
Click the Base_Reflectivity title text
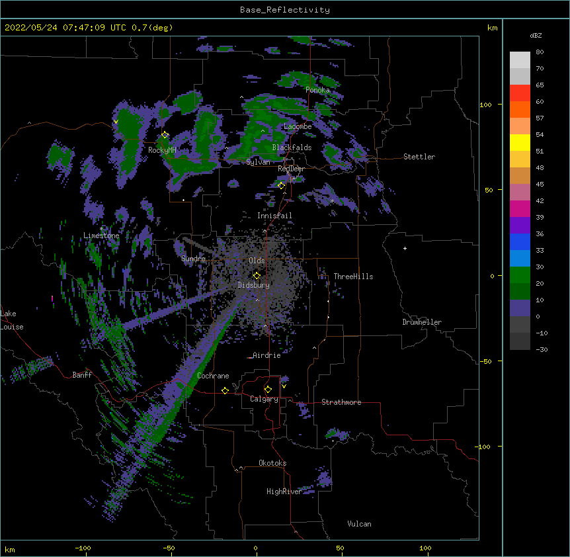285,10
